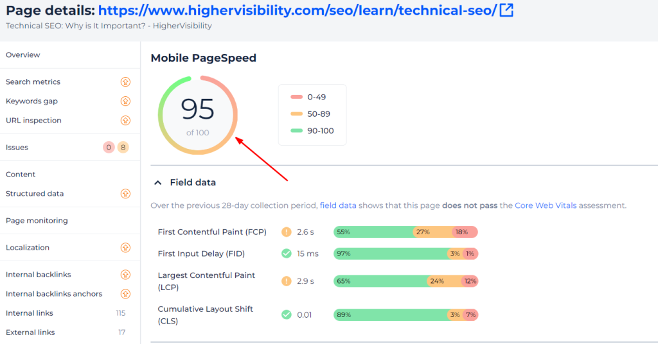Click the green 55% segment of FCP bar
Viewport: 658px width, 344px height.
coord(373,232)
